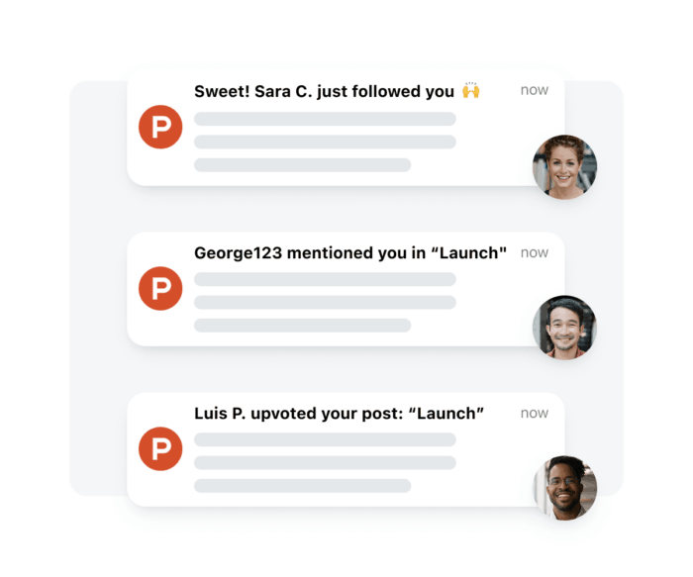693x577 pixels.
Task: Open "Luis P. upvoted your post" title
Action: [x=339, y=413]
